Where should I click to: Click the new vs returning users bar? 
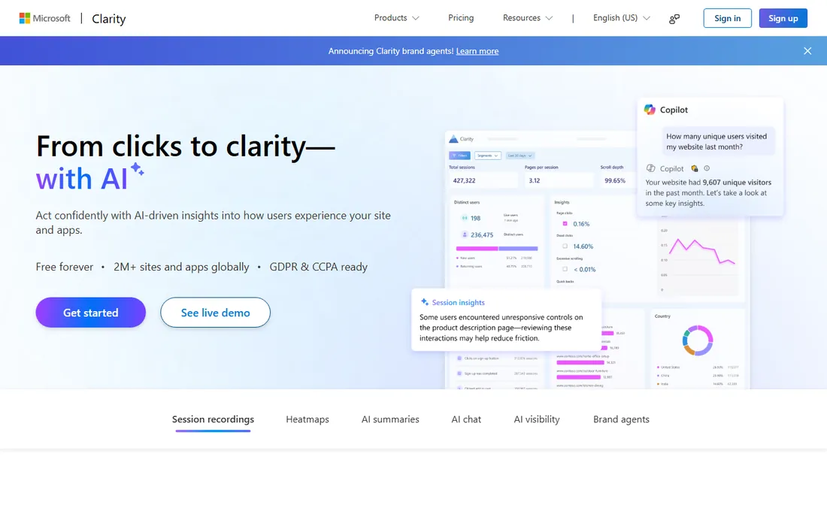pyautogui.click(x=497, y=248)
